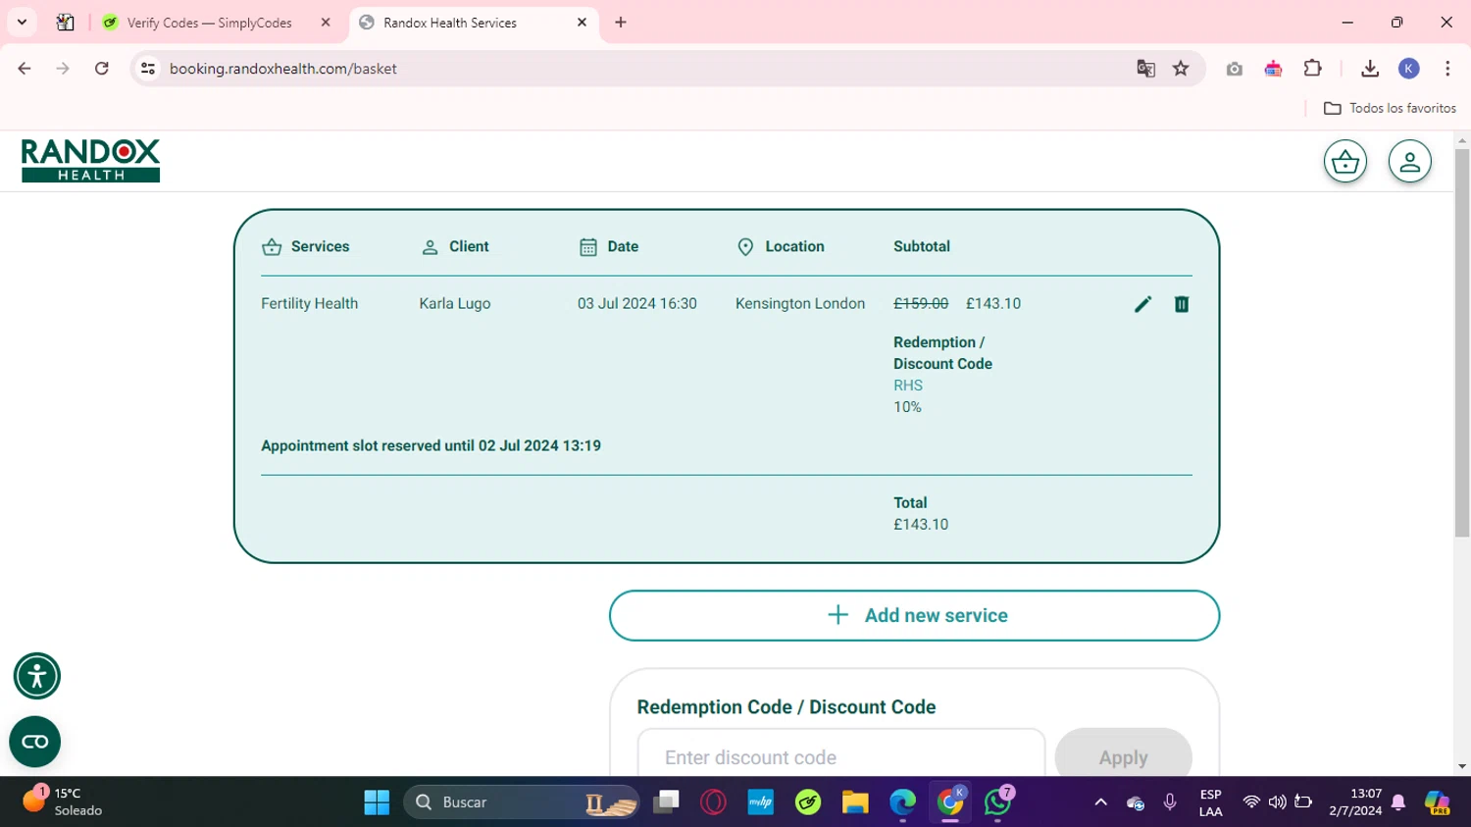View site information icon in address bar
1471x827 pixels.
148,69
